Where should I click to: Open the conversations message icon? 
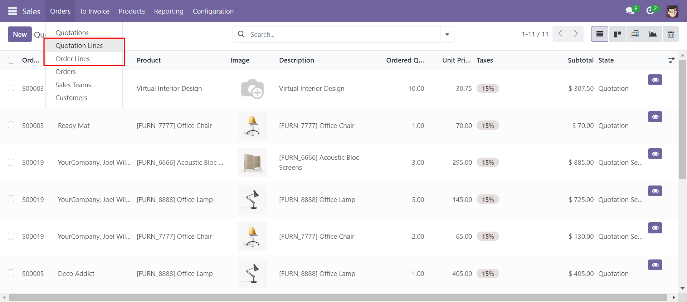click(630, 11)
